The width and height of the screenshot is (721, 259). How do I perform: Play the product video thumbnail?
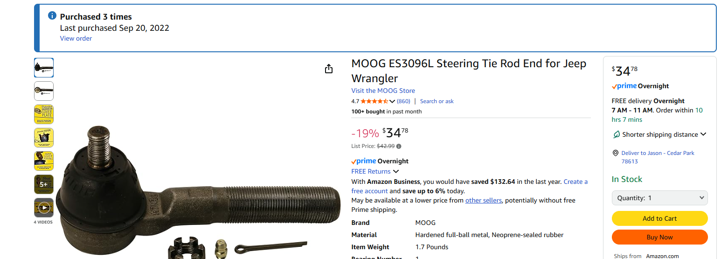(x=44, y=208)
